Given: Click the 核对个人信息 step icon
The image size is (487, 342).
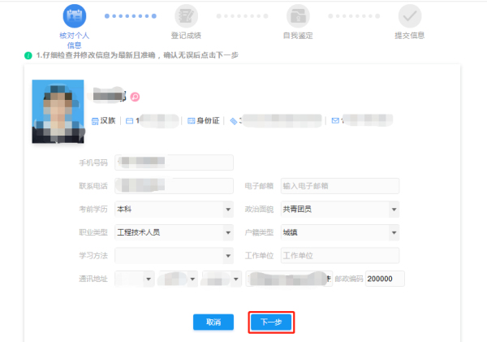Looking at the screenshot, I should [75, 16].
